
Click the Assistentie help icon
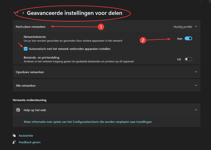click(14, 135)
